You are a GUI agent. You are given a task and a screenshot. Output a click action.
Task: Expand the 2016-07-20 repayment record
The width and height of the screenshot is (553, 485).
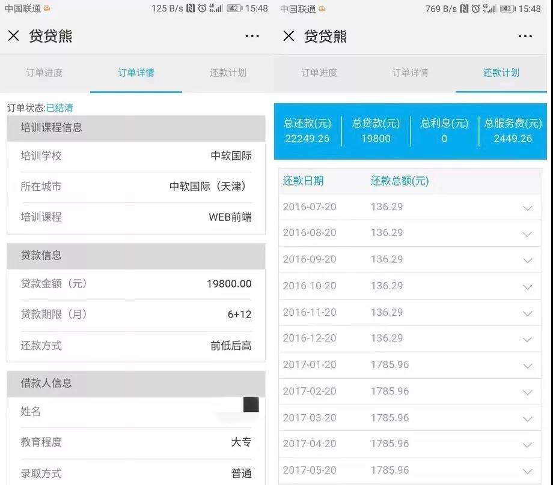527,206
